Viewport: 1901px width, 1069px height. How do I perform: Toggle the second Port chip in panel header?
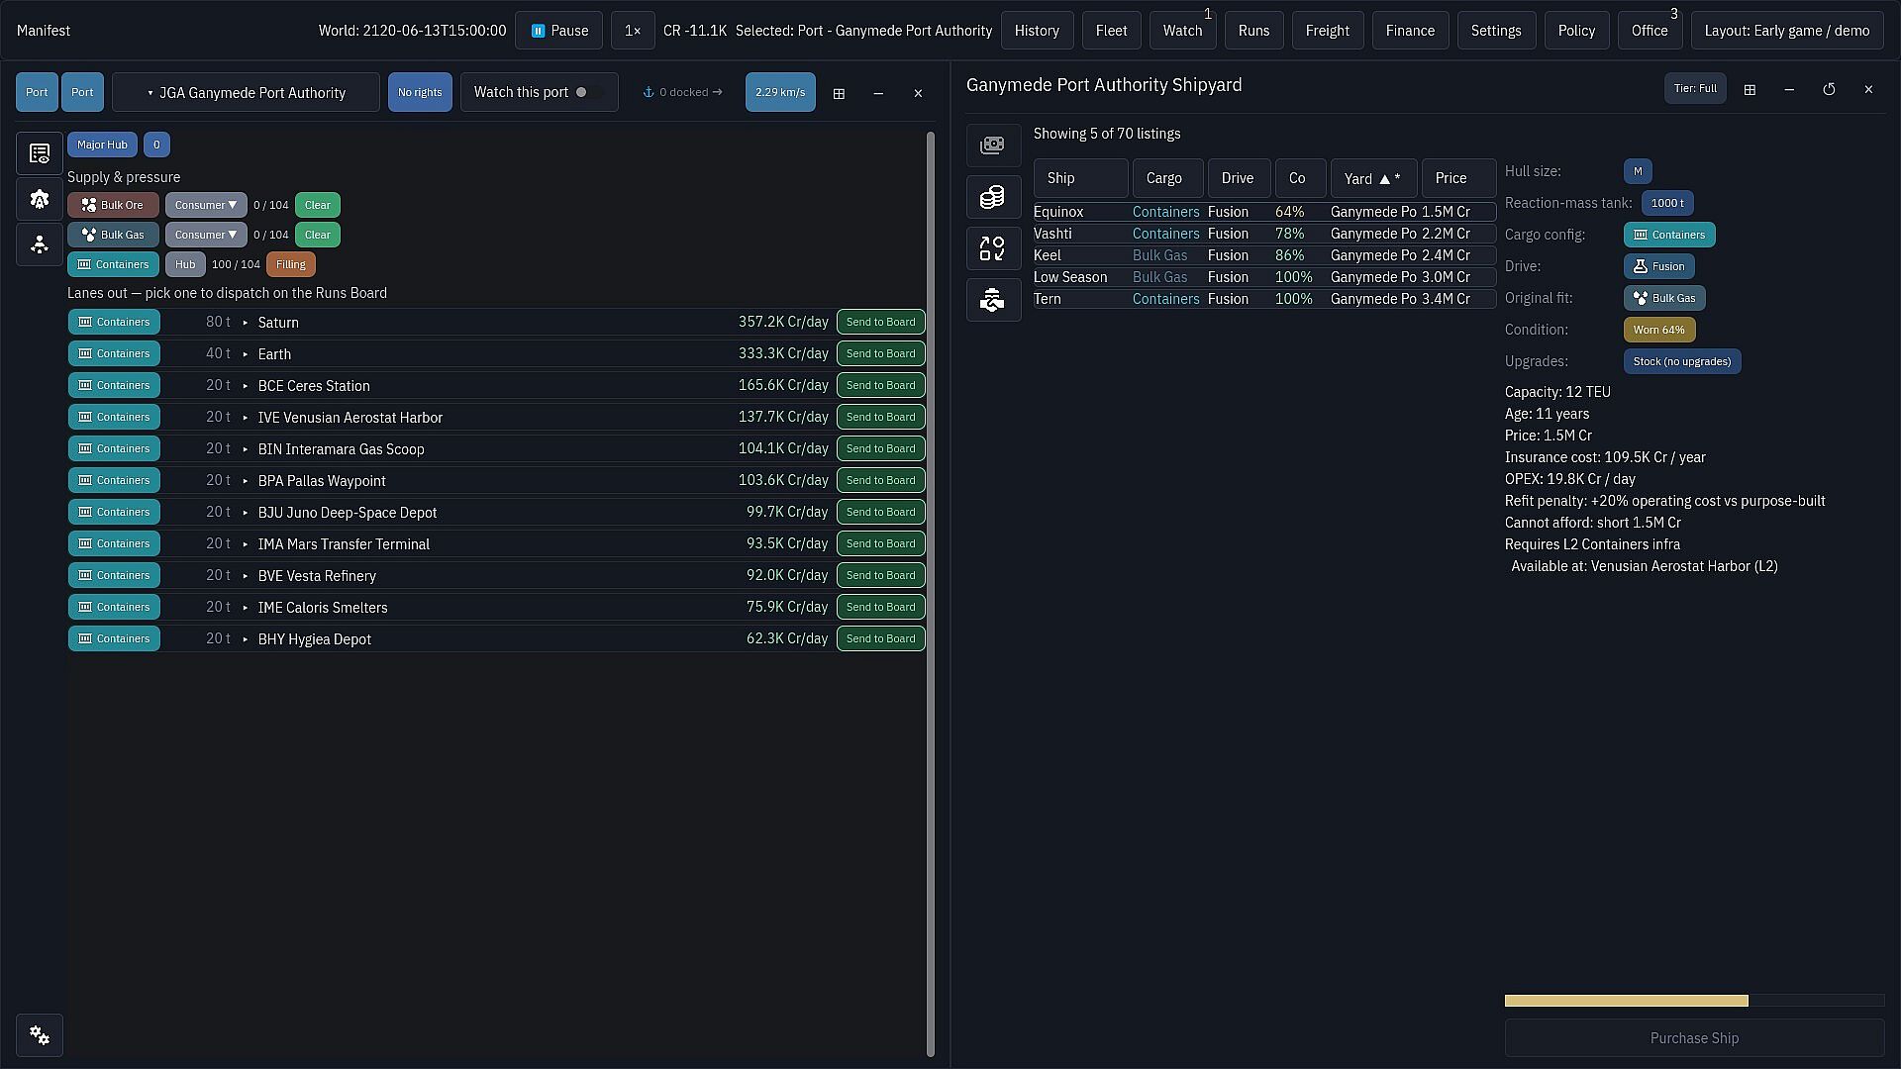[x=82, y=92]
